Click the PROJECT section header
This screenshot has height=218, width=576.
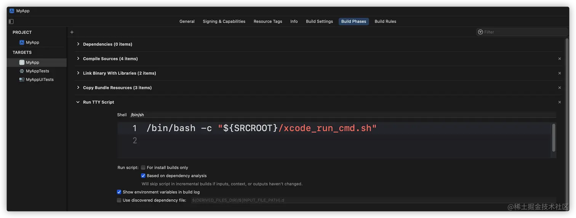point(22,32)
